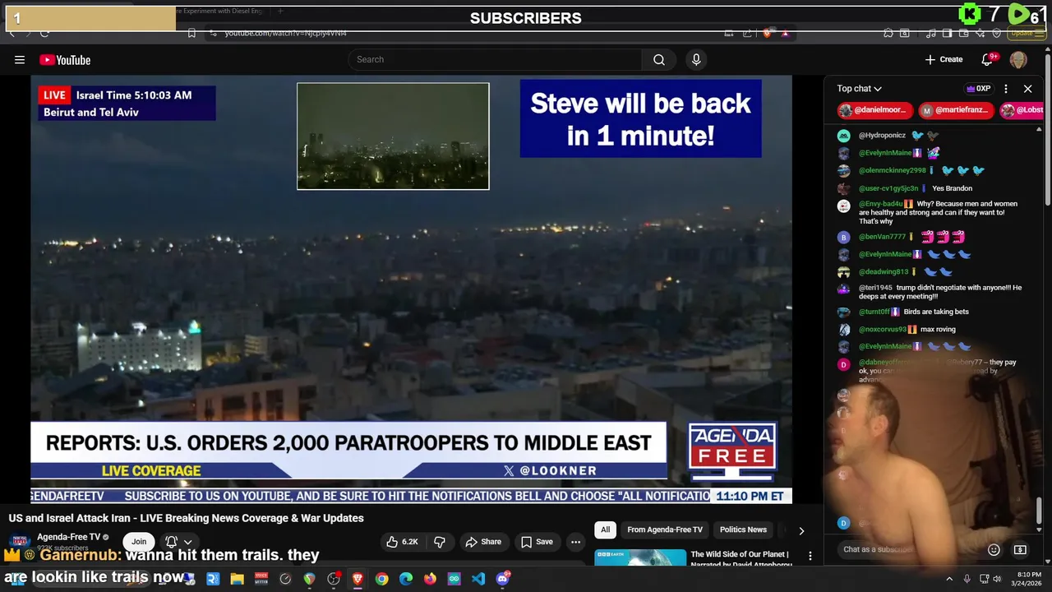Screen dimensions: 1052x592
Task: Start voice search with the microphone
Action: [x=696, y=59]
